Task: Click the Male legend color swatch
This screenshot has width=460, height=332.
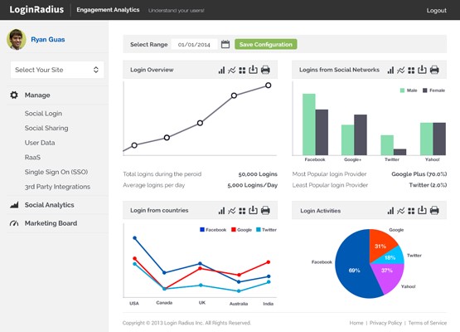Action: [x=403, y=90]
